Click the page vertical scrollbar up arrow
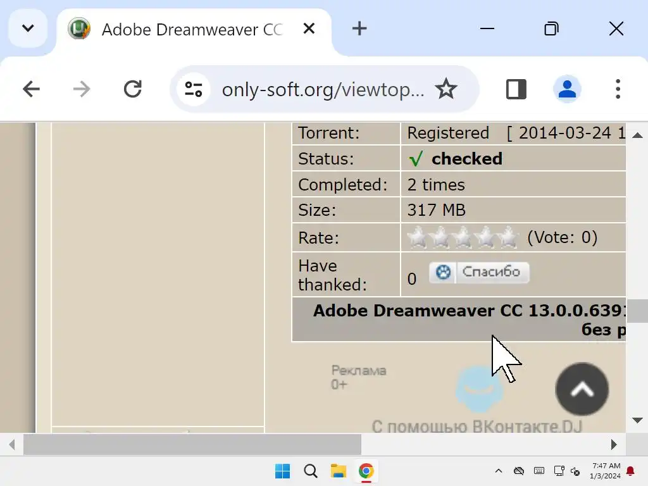The image size is (648, 486). pyautogui.click(x=637, y=135)
